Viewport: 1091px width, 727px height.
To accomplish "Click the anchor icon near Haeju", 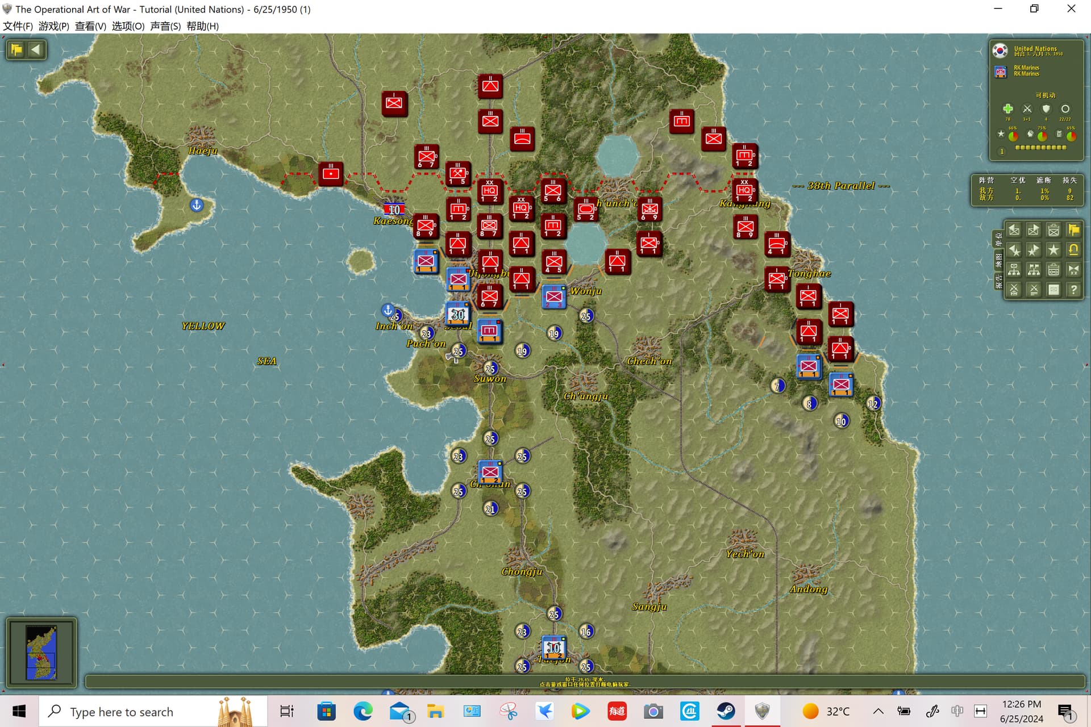I will [x=196, y=204].
